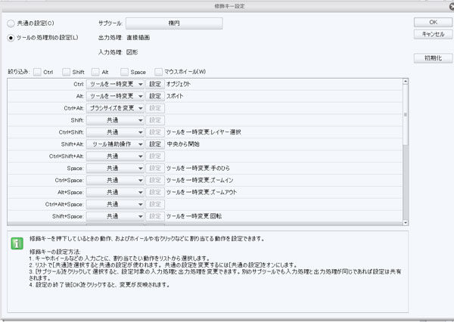Click the 中央から開始 text

(x=183, y=144)
